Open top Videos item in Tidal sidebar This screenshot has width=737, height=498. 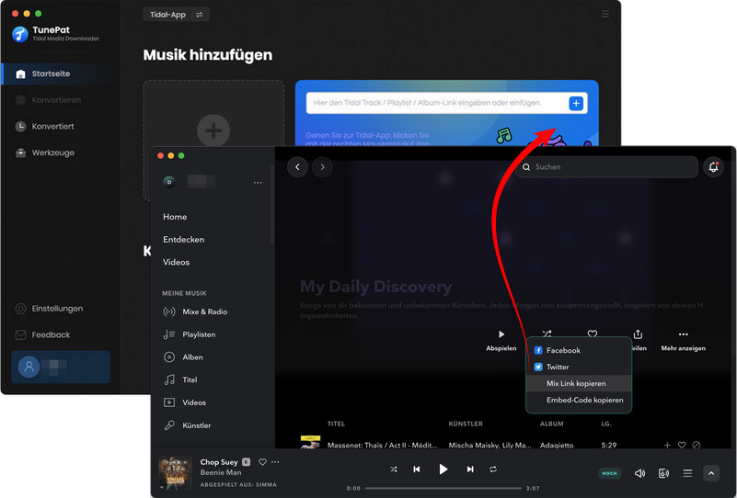(177, 263)
